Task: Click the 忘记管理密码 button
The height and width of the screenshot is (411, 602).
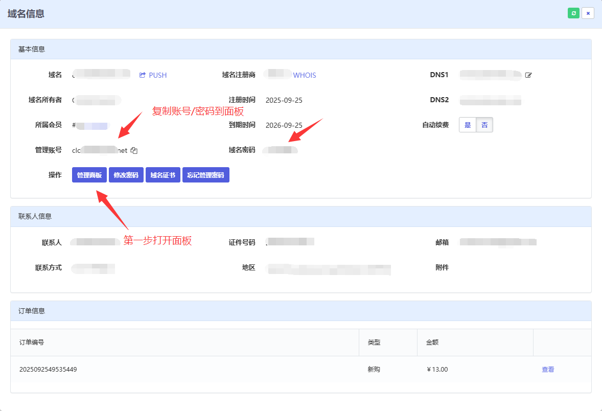Action: click(205, 175)
